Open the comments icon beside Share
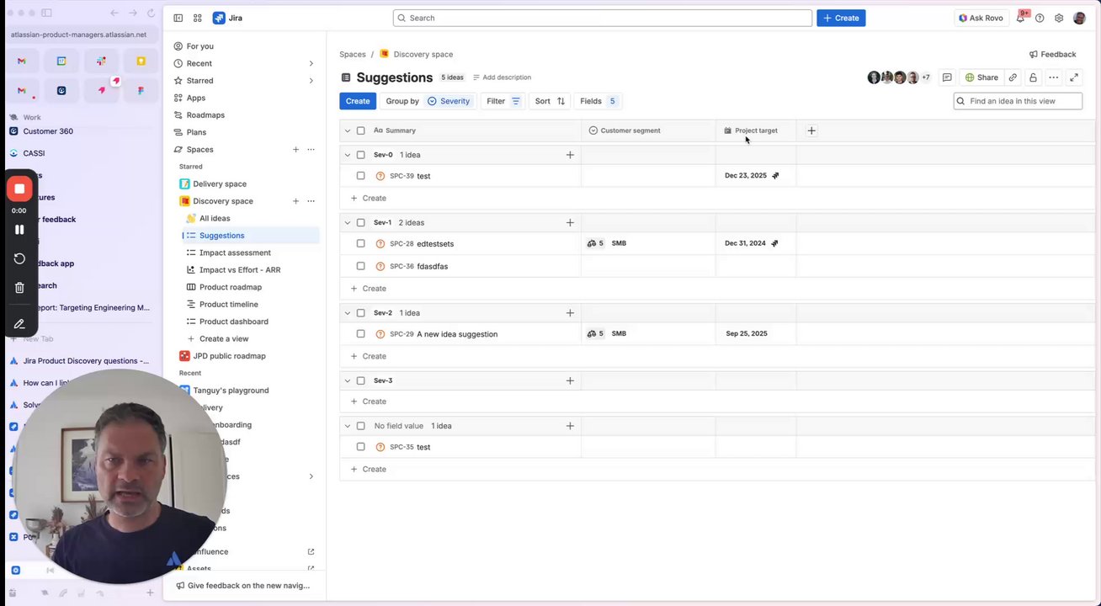 [x=947, y=77]
